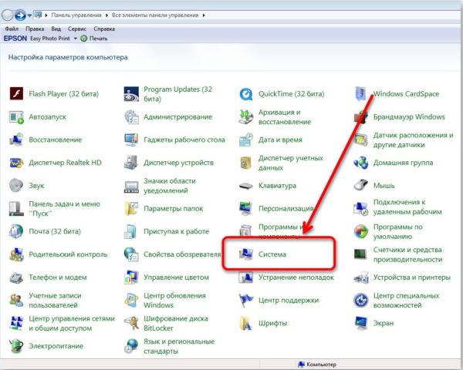Click the Домашняя группа icon
The width and height of the screenshot is (463, 370).
(x=361, y=163)
